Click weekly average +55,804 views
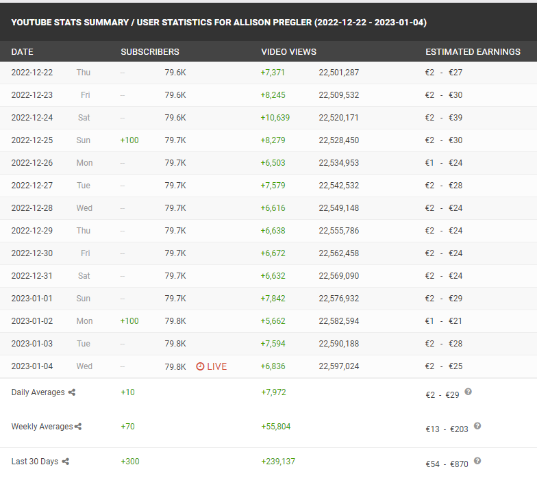Viewport: 537px width, 478px height. [x=276, y=427]
